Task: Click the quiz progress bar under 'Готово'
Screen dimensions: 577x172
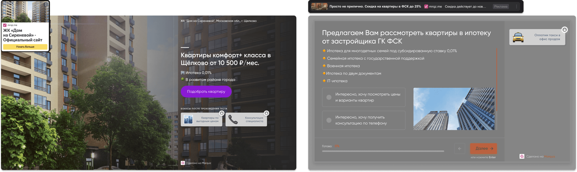Action: click(x=383, y=151)
